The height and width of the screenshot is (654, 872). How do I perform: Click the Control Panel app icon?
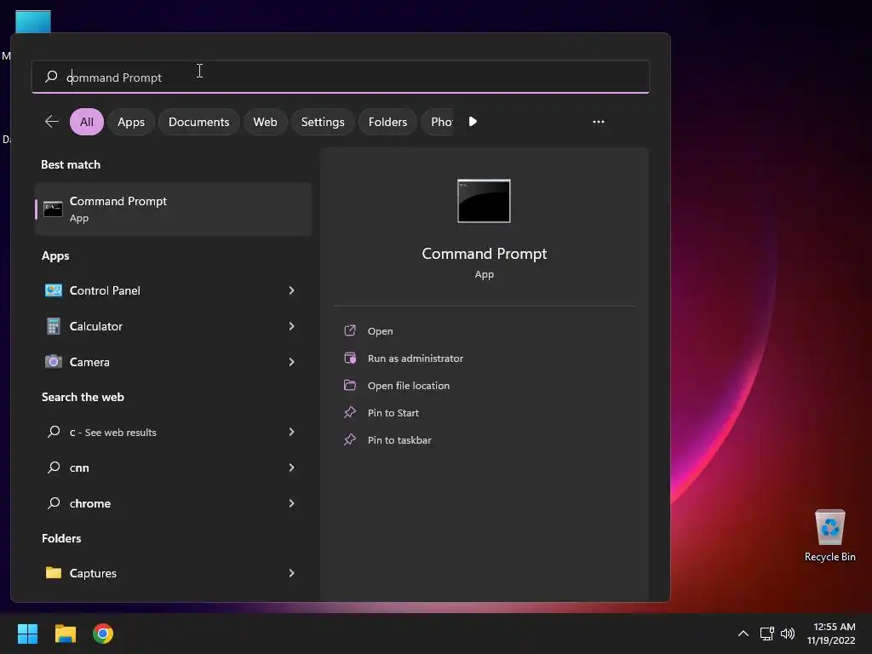coord(54,290)
